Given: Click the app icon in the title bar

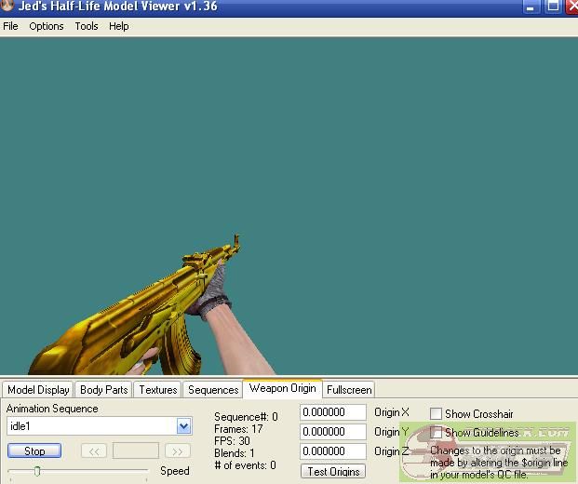Looking at the screenshot, I should [x=7, y=7].
